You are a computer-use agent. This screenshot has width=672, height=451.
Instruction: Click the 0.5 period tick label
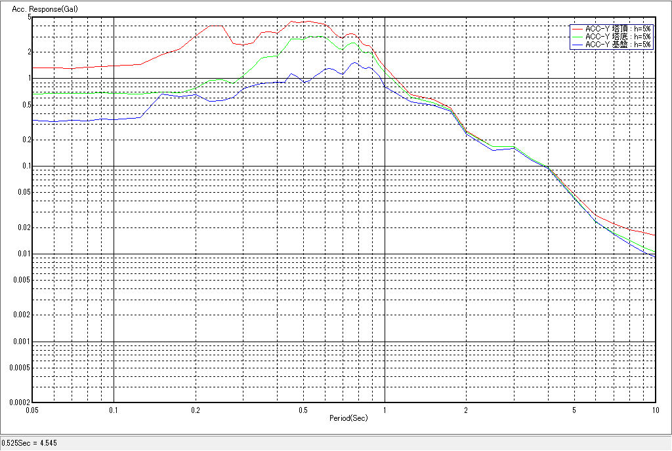pos(303,410)
